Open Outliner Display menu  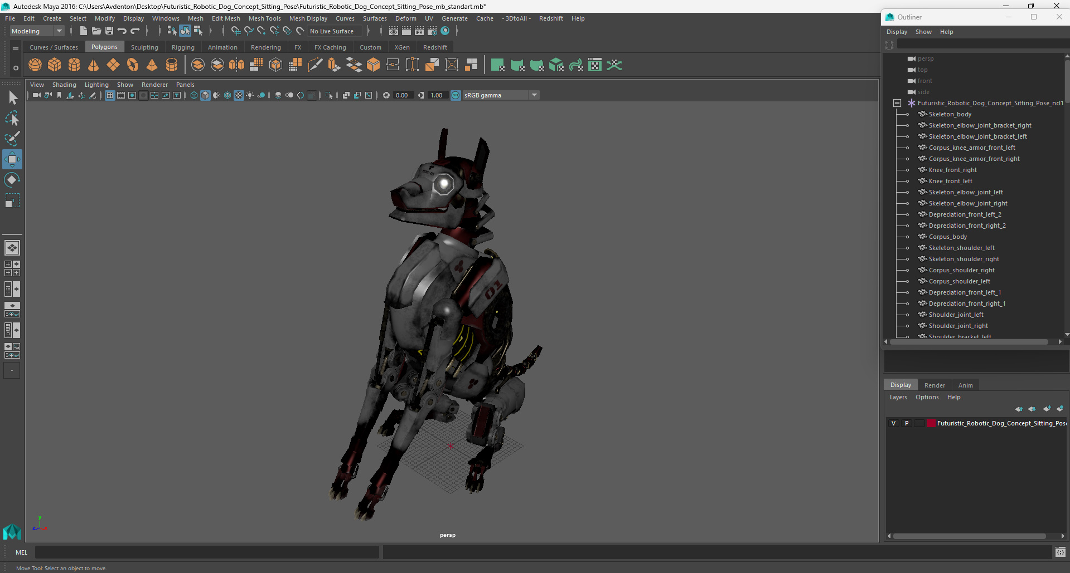897,32
